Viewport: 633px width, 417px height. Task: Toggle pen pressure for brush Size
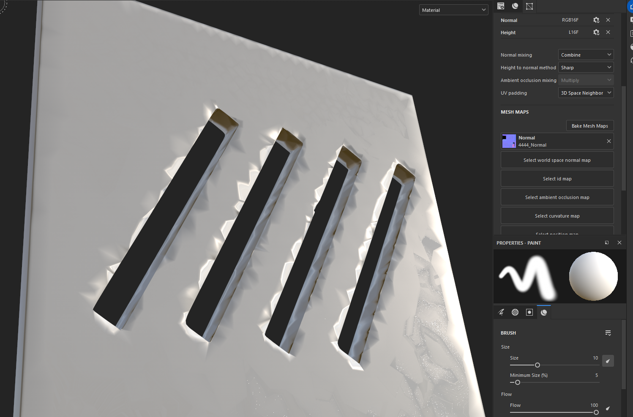click(608, 361)
